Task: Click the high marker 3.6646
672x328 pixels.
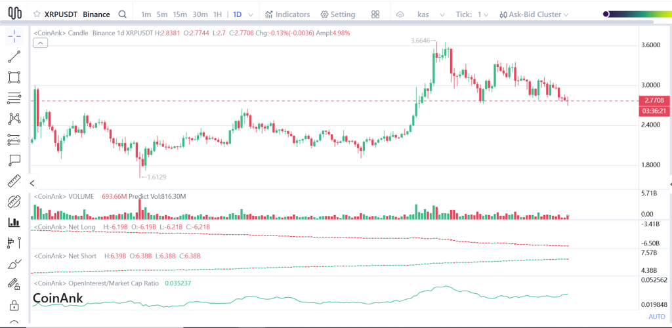Action: 421,41
